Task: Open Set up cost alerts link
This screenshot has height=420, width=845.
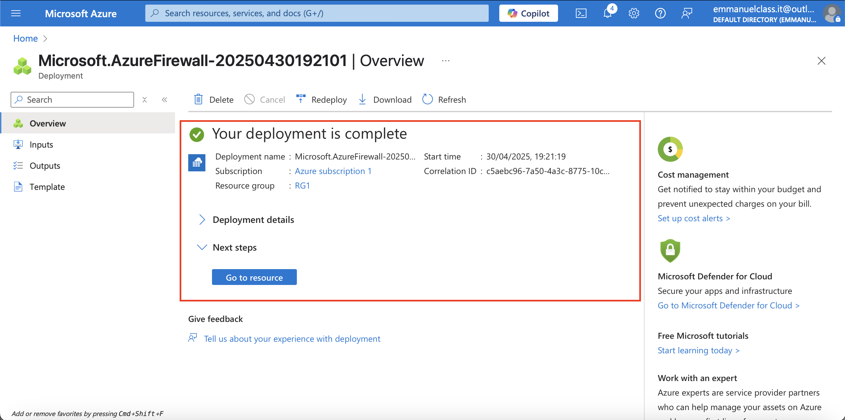Action: [694, 218]
